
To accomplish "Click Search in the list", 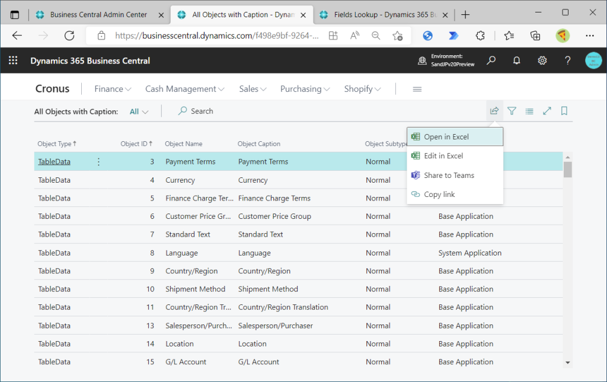I will coord(196,111).
